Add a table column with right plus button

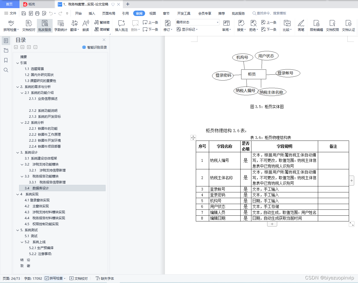point(351,180)
